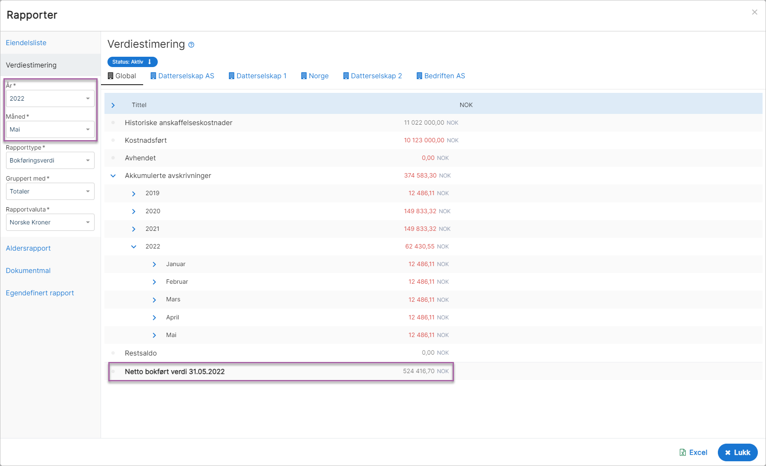This screenshot has width=766, height=466.
Task: Open the Eiendelsliste report
Action: coord(26,43)
